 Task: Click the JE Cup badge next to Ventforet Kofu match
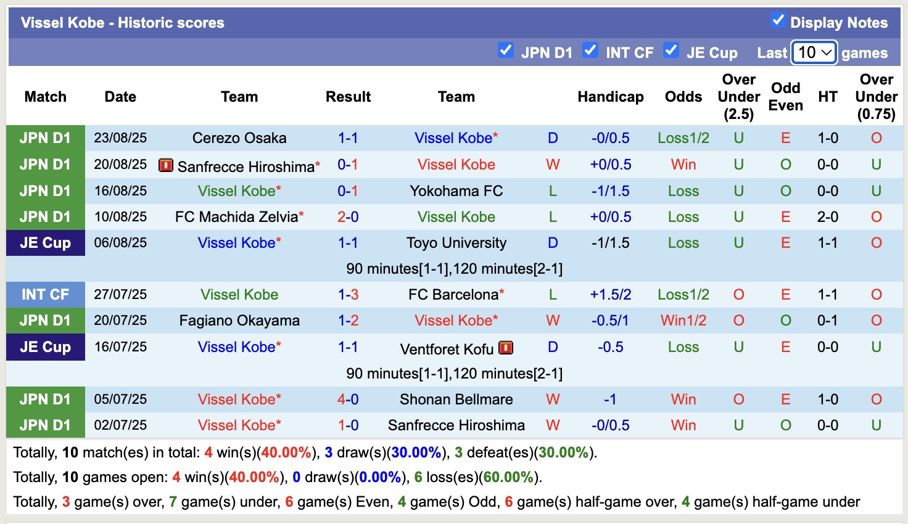pyautogui.click(x=45, y=347)
